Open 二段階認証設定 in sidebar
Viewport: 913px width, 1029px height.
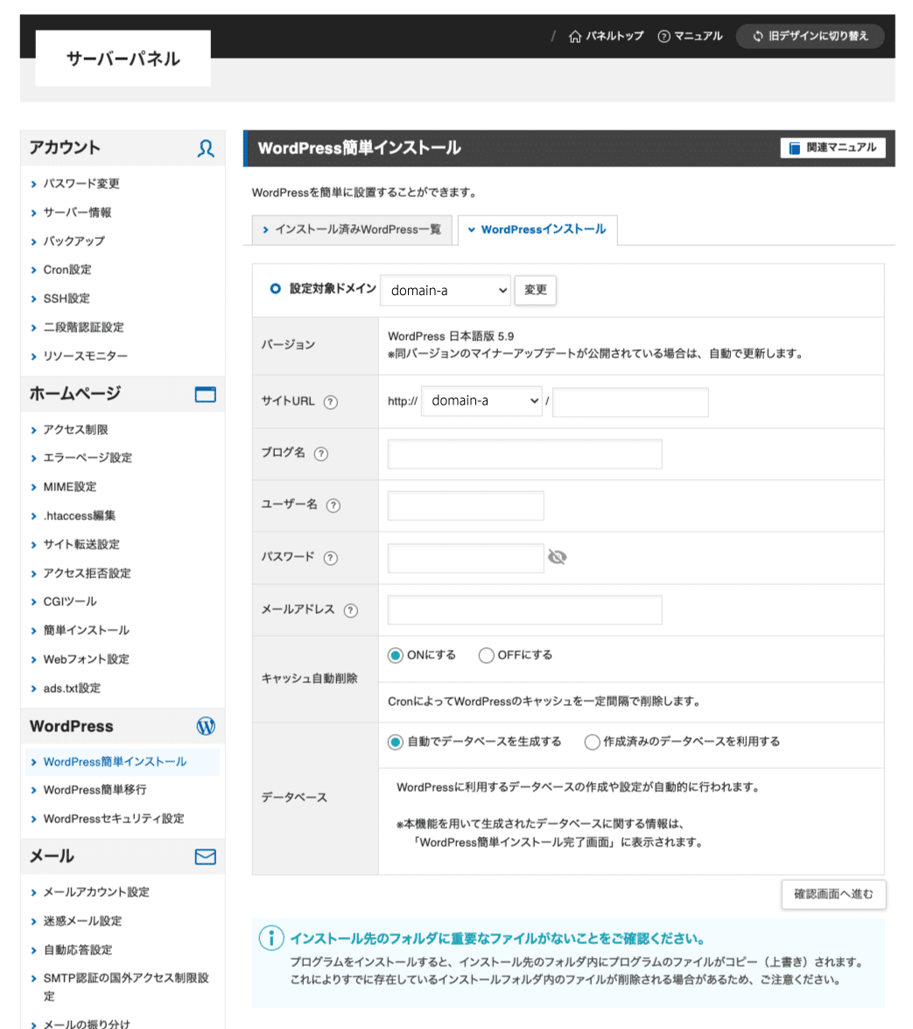83,328
